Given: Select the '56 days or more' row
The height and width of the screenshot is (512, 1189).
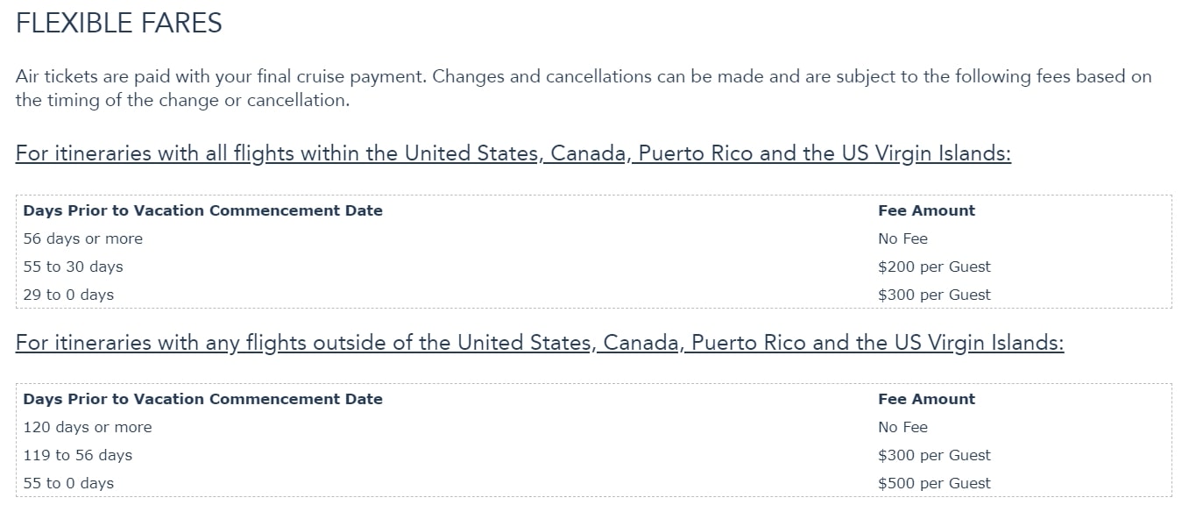Looking at the screenshot, I should click(x=594, y=238).
